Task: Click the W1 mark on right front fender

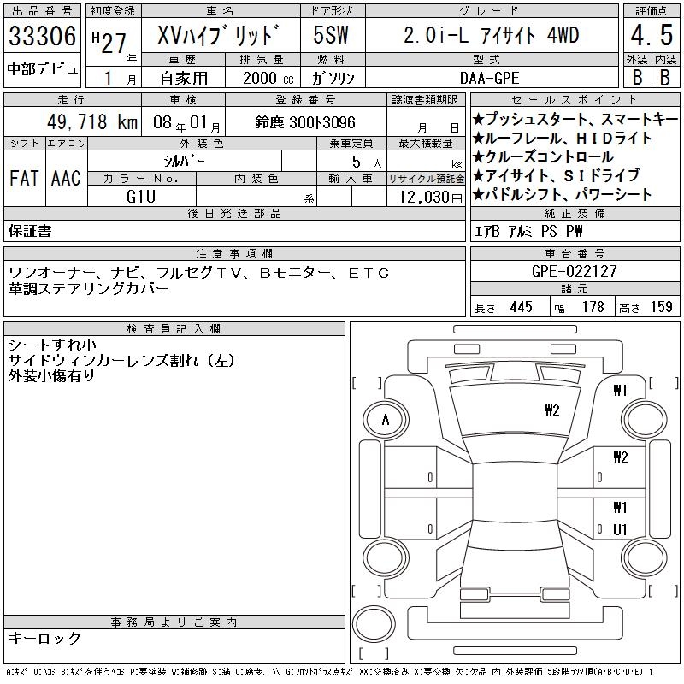Action: click(620, 391)
